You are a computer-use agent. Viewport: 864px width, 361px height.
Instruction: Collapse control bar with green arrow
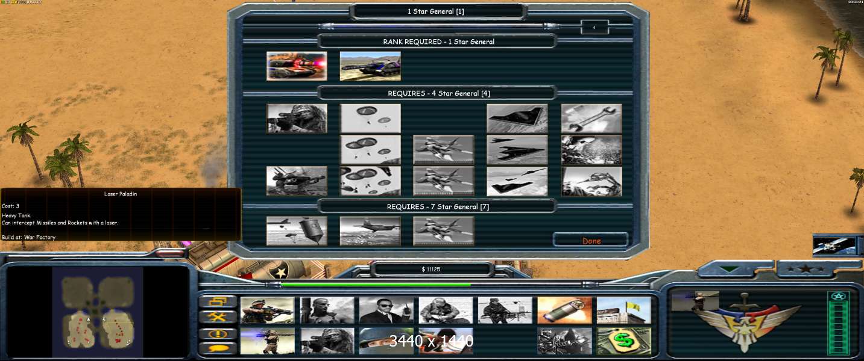point(730,269)
